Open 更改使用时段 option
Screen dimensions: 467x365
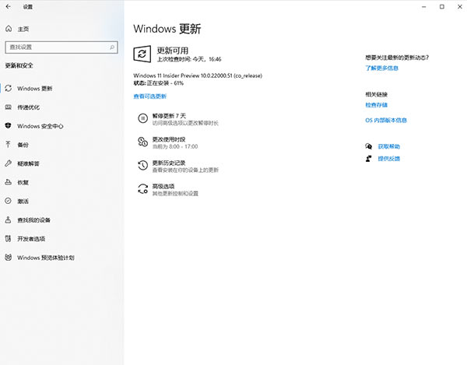(x=169, y=142)
